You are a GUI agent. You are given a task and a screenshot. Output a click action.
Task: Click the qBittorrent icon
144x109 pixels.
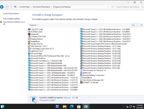[81, 73]
